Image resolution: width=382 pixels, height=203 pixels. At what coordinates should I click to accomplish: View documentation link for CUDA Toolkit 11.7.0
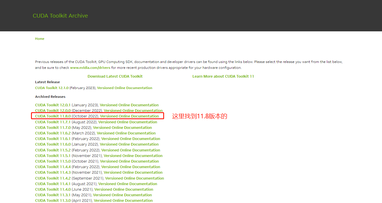[x=123, y=128]
